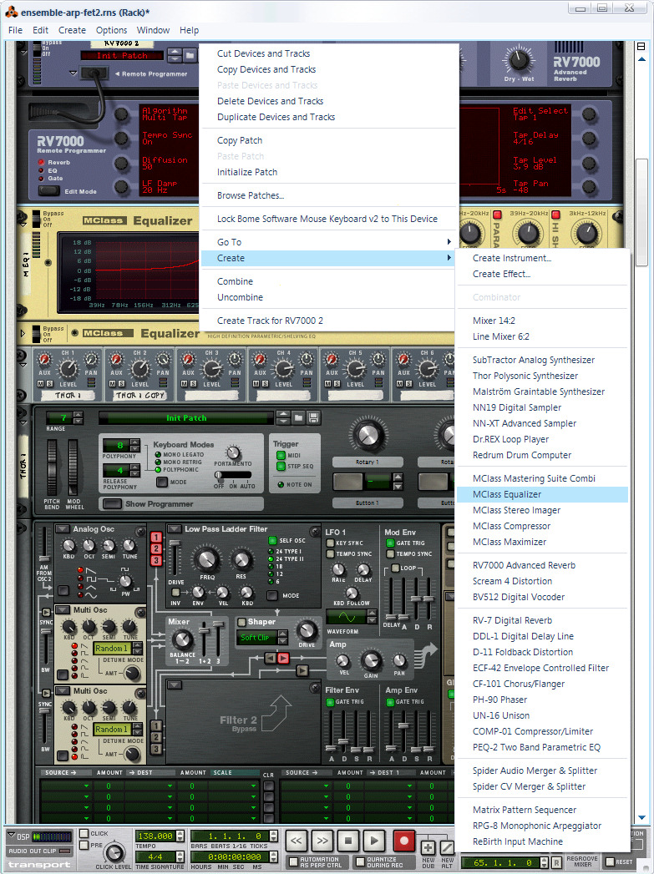Expand the Go To submenu
The height and width of the screenshot is (874, 654).
pos(329,242)
